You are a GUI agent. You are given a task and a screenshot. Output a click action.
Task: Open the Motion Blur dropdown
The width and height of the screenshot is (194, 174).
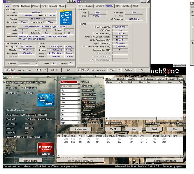point(79,110)
